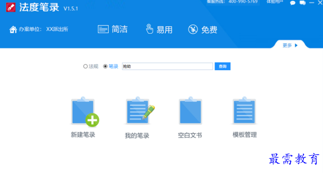
Task: Open the feedback comments icon in title bar
Action: pyautogui.click(x=303, y=3)
